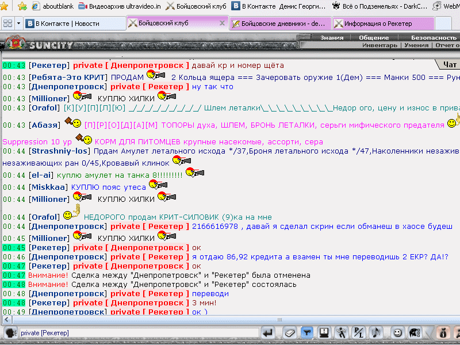This screenshot has height=345, width=460.
Task: Open В Контакте Денис Георги favorite
Action: [x=278, y=6]
